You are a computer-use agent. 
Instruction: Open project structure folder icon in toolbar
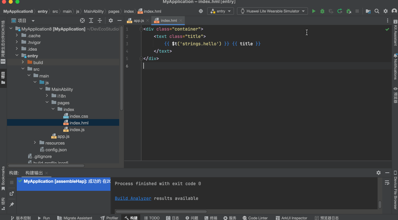pos(368,11)
